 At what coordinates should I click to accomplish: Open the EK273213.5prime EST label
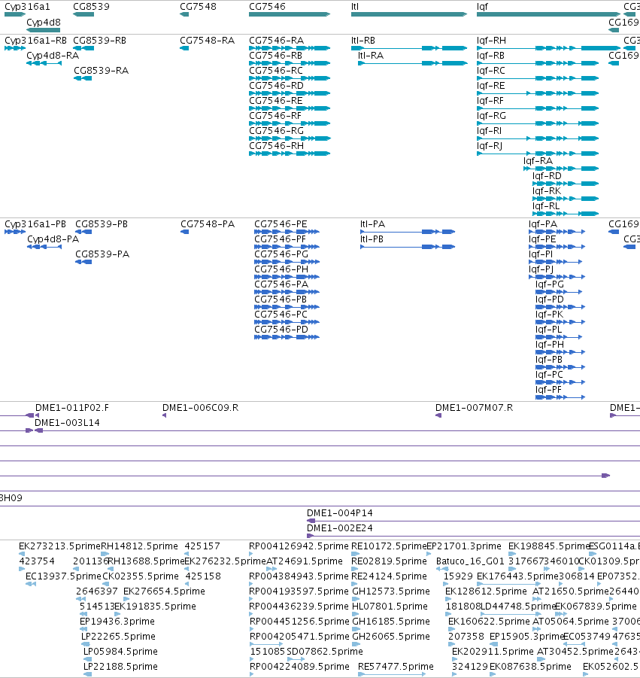tap(59, 546)
